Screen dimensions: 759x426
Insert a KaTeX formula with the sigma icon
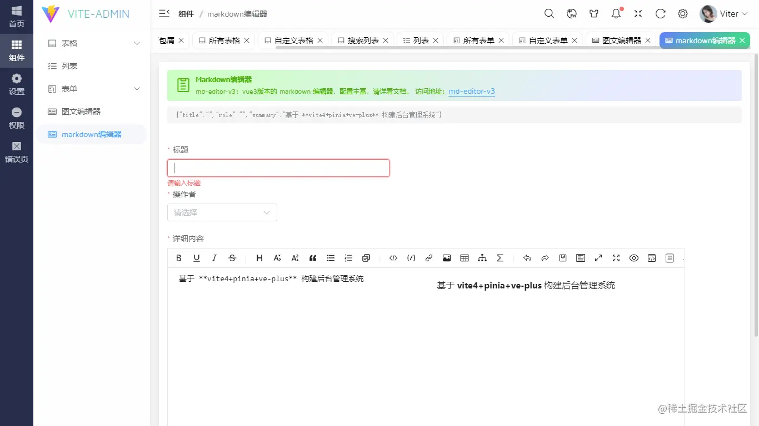tap(500, 258)
